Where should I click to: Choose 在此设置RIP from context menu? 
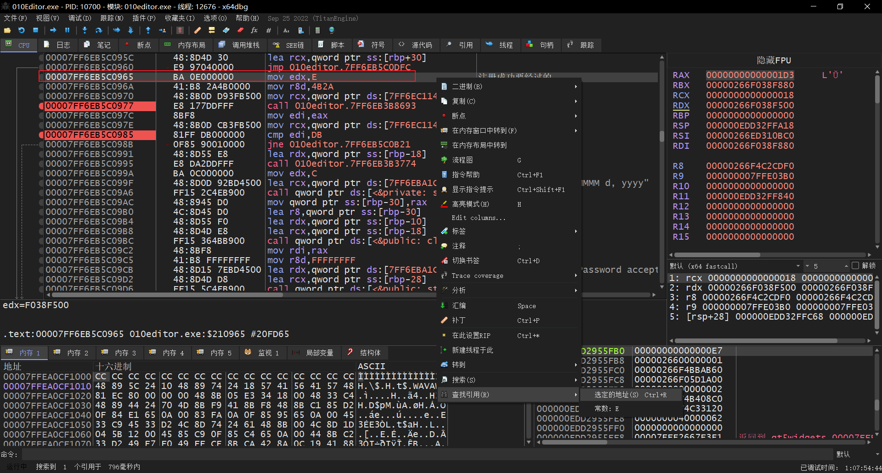(x=471, y=336)
